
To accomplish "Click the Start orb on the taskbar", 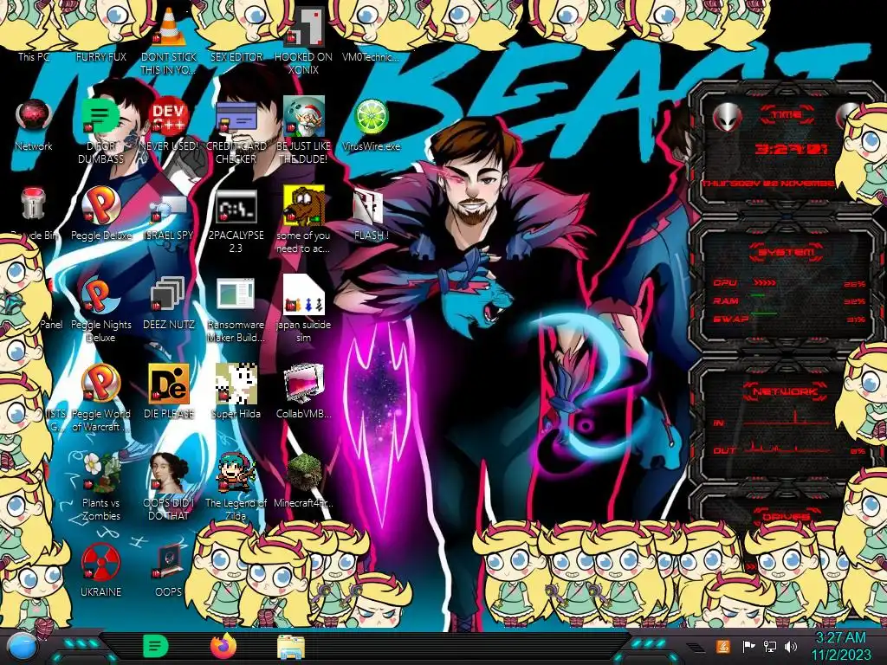I will click(x=23, y=648).
